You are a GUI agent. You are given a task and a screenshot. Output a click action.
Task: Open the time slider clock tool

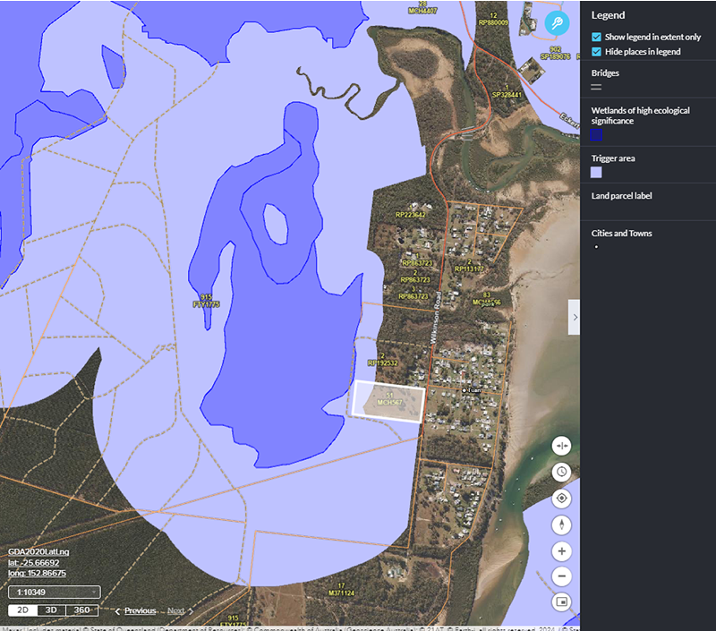click(x=562, y=472)
